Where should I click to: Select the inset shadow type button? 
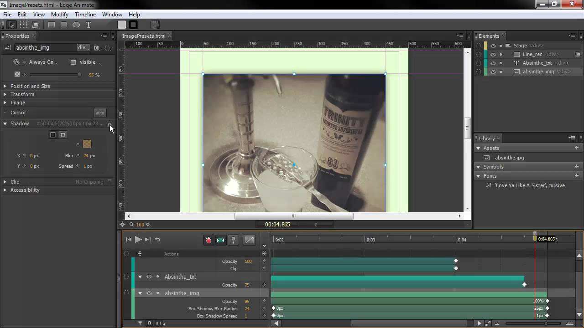[x=63, y=134]
